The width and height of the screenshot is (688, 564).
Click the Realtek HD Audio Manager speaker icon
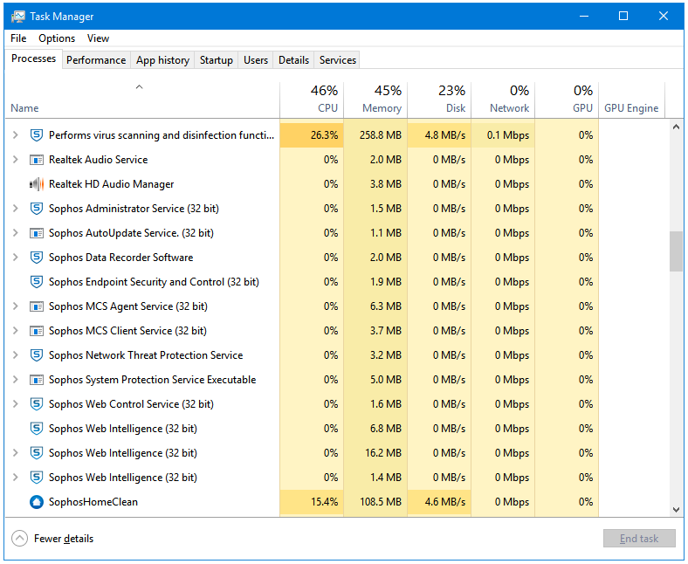(x=37, y=184)
